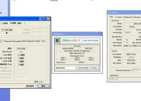
Task: Open the Mainboard tab in CPU-Z
Action: click(x=128, y=17)
